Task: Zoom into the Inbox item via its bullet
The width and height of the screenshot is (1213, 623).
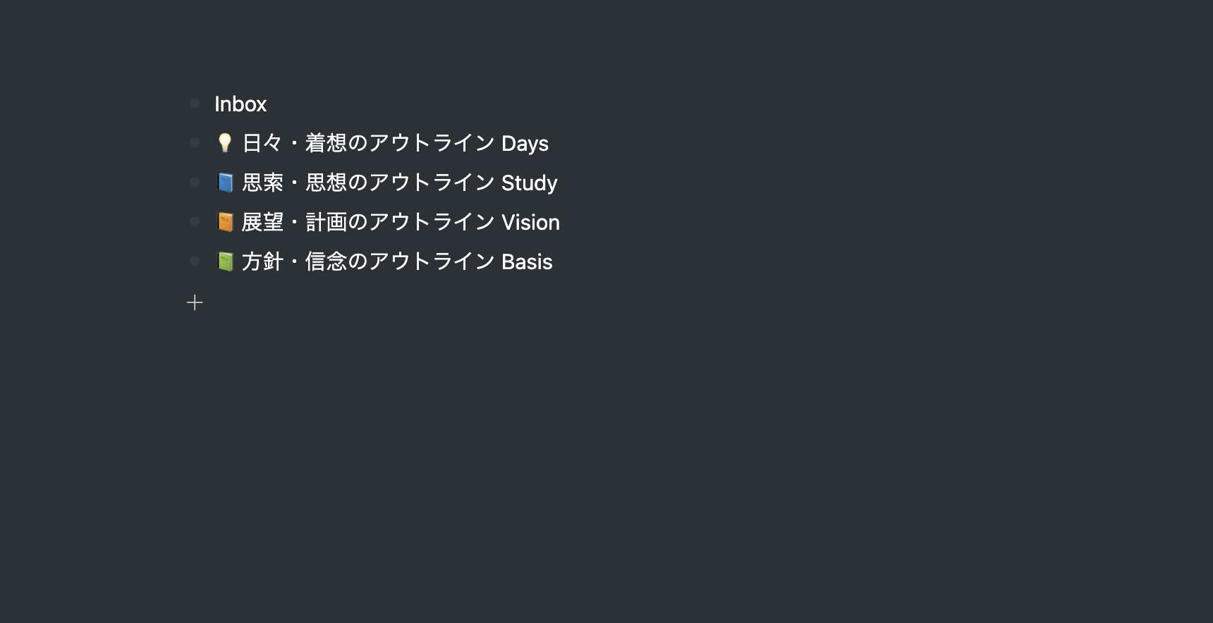Action: pos(195,102)
